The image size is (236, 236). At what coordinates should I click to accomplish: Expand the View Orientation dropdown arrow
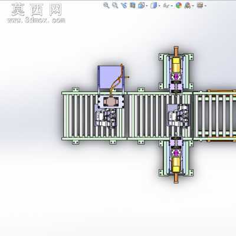coord(147,6)
